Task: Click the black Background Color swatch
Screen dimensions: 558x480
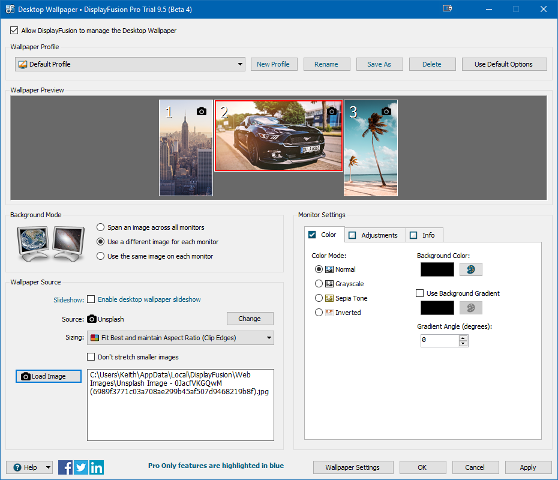Action: (437, 269)
